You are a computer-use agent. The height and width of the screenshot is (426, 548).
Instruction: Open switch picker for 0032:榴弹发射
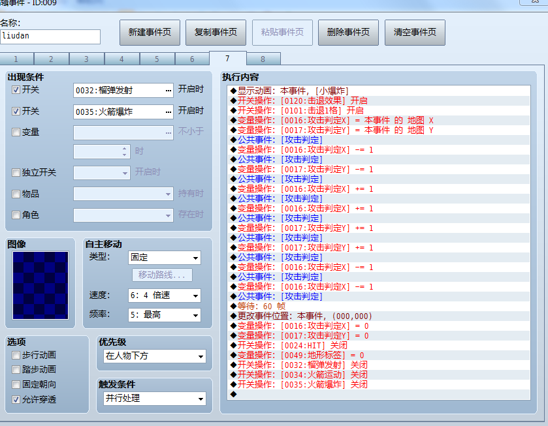[169, 91]
